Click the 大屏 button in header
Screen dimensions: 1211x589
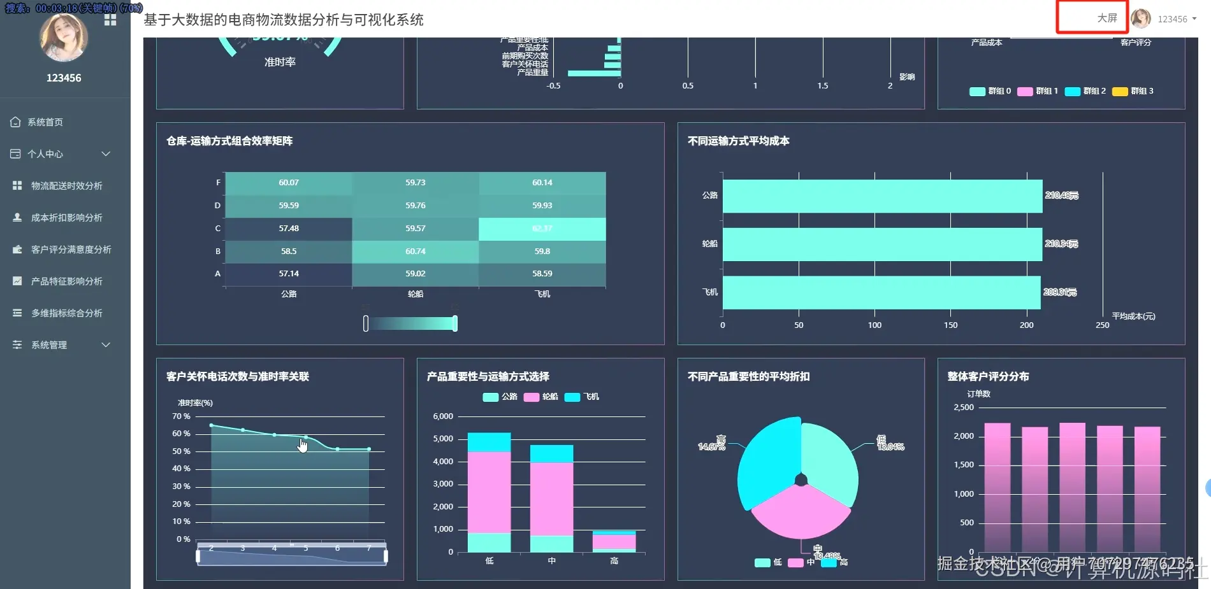tap(1106, 18)
